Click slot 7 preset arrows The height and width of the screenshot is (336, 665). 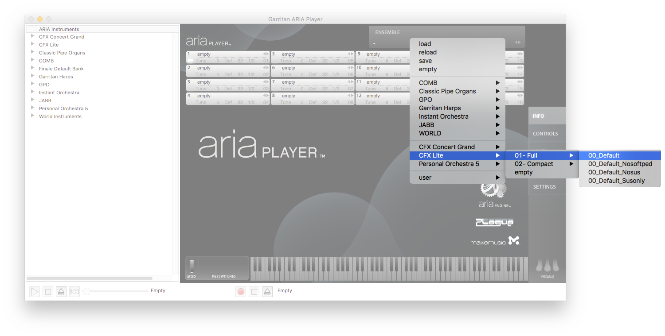pyautogui.click(x=351, y=82)
